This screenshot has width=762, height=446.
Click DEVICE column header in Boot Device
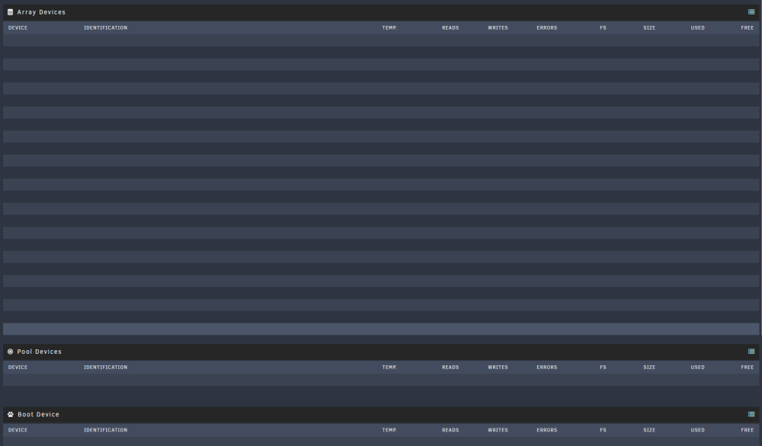coord(18,430)
